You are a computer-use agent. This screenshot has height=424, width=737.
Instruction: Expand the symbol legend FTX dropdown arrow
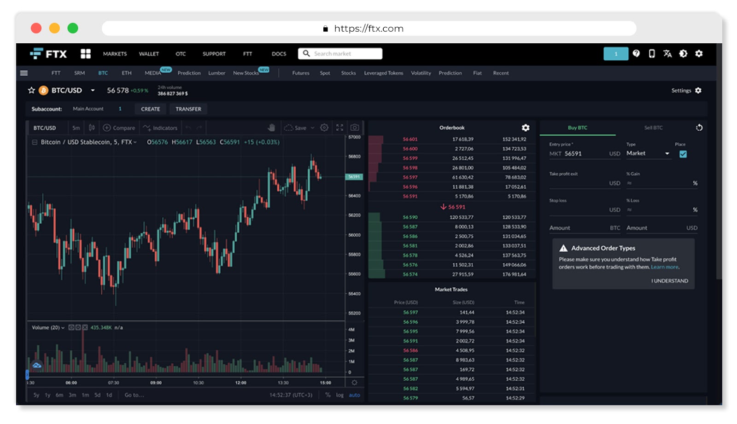click(135, 142)
